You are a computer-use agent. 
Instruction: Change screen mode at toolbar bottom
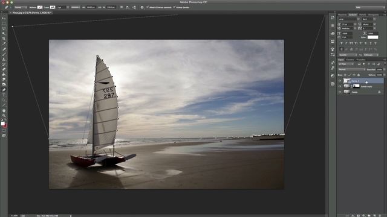pyautogui.click(x=4, y=135)
